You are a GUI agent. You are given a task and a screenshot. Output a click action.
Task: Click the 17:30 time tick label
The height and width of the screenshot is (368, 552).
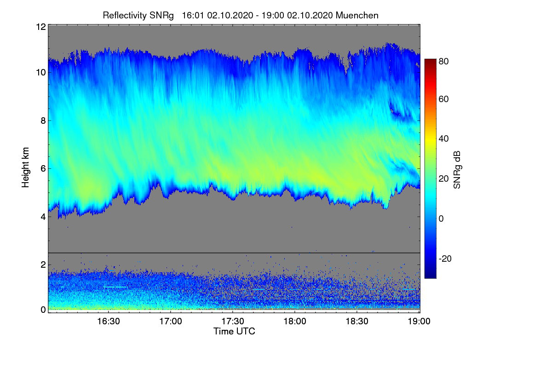coord(233,322)
